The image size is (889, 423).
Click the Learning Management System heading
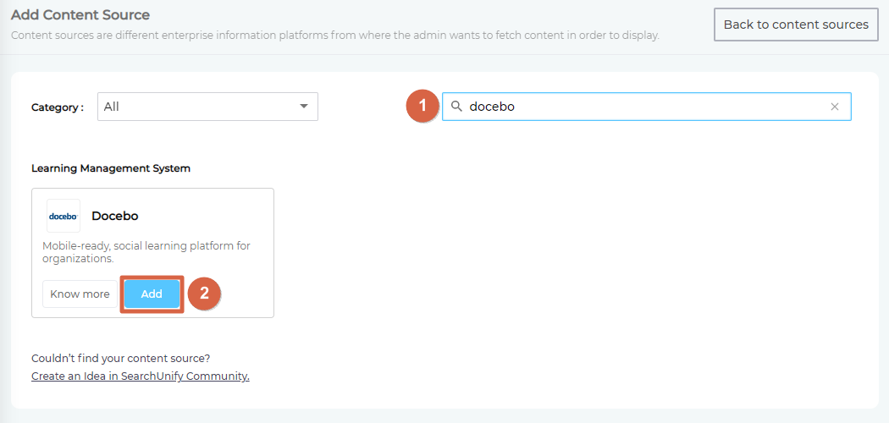[x=111, y=168]
